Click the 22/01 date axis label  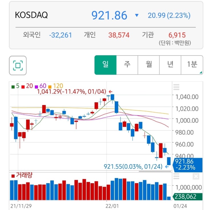coord(112,206)
